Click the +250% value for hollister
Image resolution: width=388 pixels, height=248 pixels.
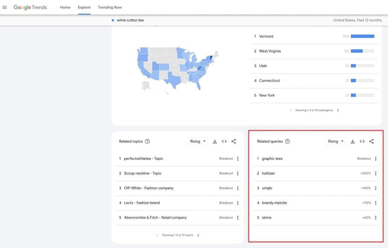click(x=366, y=174)
